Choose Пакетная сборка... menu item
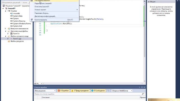This screenshot has width=180, height=101. coord(42,13)
